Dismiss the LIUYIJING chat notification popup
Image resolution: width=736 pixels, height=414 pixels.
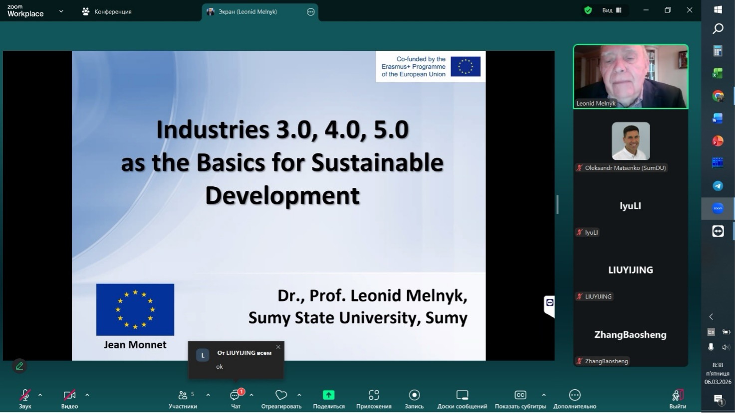278,347
